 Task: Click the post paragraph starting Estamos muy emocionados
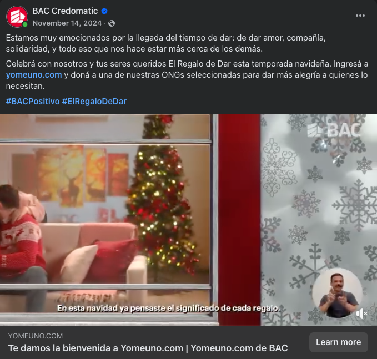pyautogui.click(x=165, y=43)
